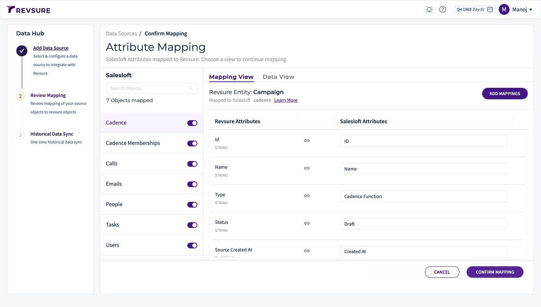Image resolution: width=541 pixels, height=307 pixels.
Task: Open the calendar icon in the header
Action: coord(490,10)
